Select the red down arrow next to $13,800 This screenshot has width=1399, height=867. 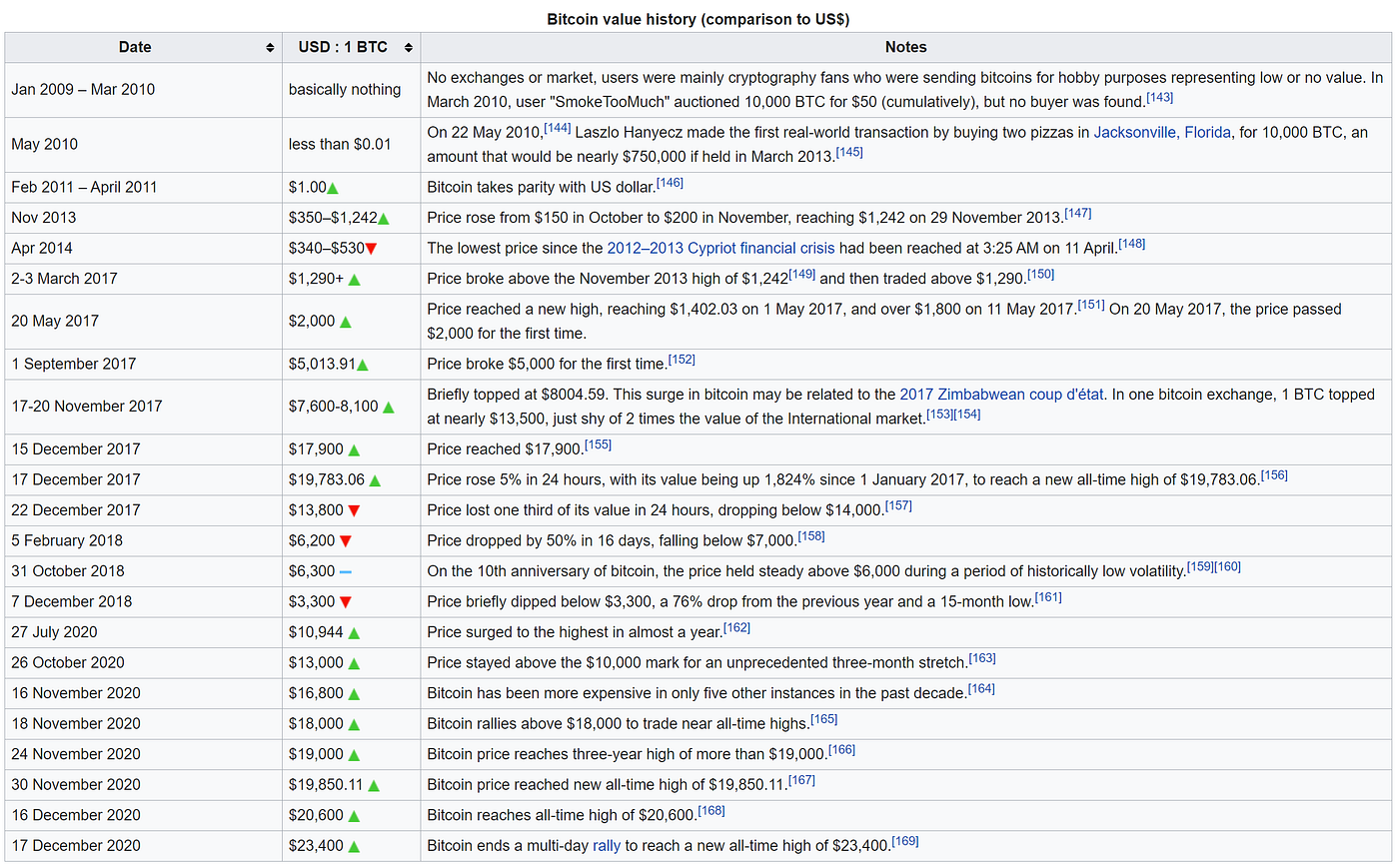(x=354, y=510)
